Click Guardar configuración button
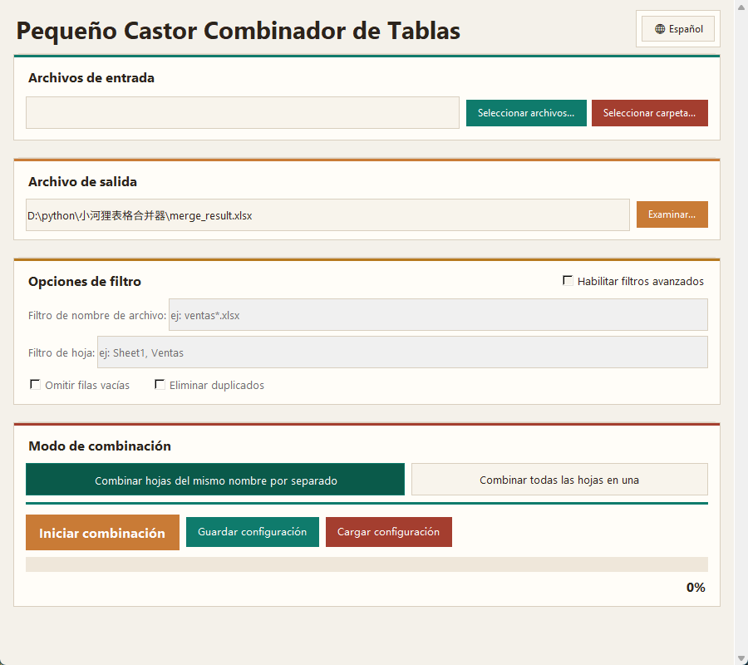Image resolution: width=748 pixels, height=665 pixels. pos(253,532)
